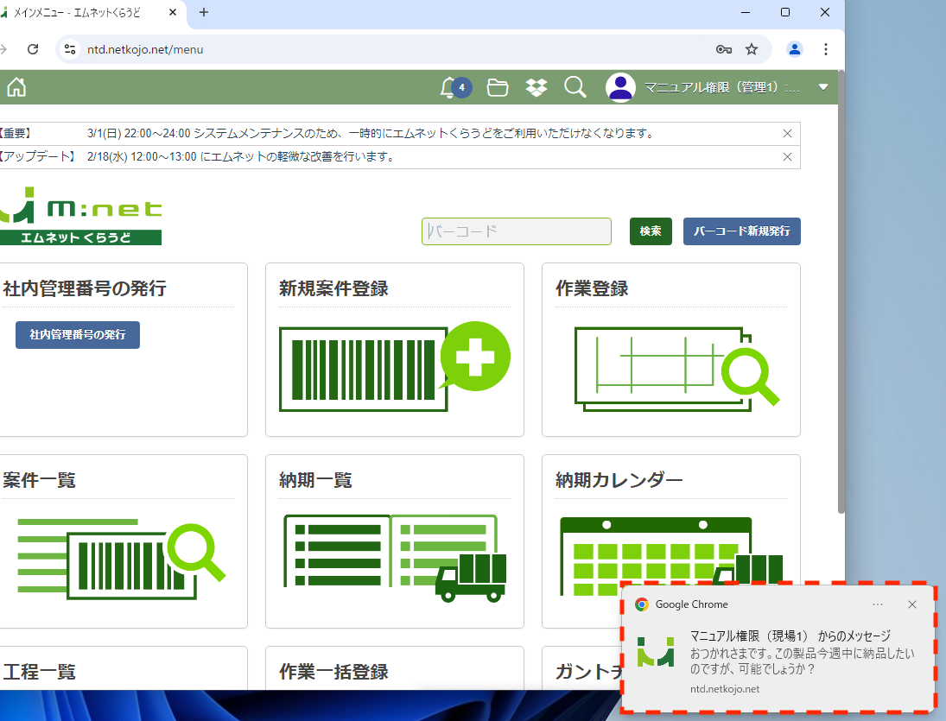
Task: Dismiss the 重要 maintenance notice
Action: pyautogui.click(x=787, y=134)
